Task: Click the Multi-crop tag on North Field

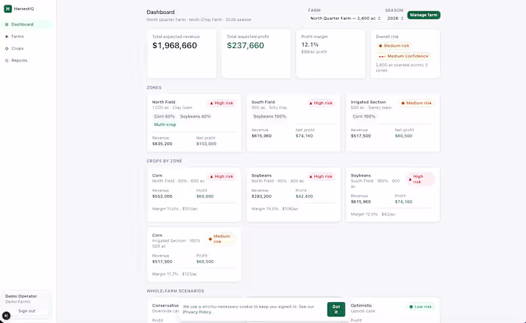Action: click(x=165, y=125)
